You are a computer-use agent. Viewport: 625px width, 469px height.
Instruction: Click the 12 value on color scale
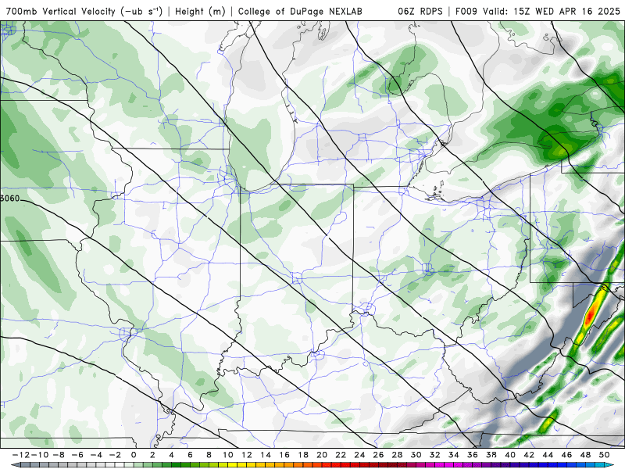[x=247, y=455]
